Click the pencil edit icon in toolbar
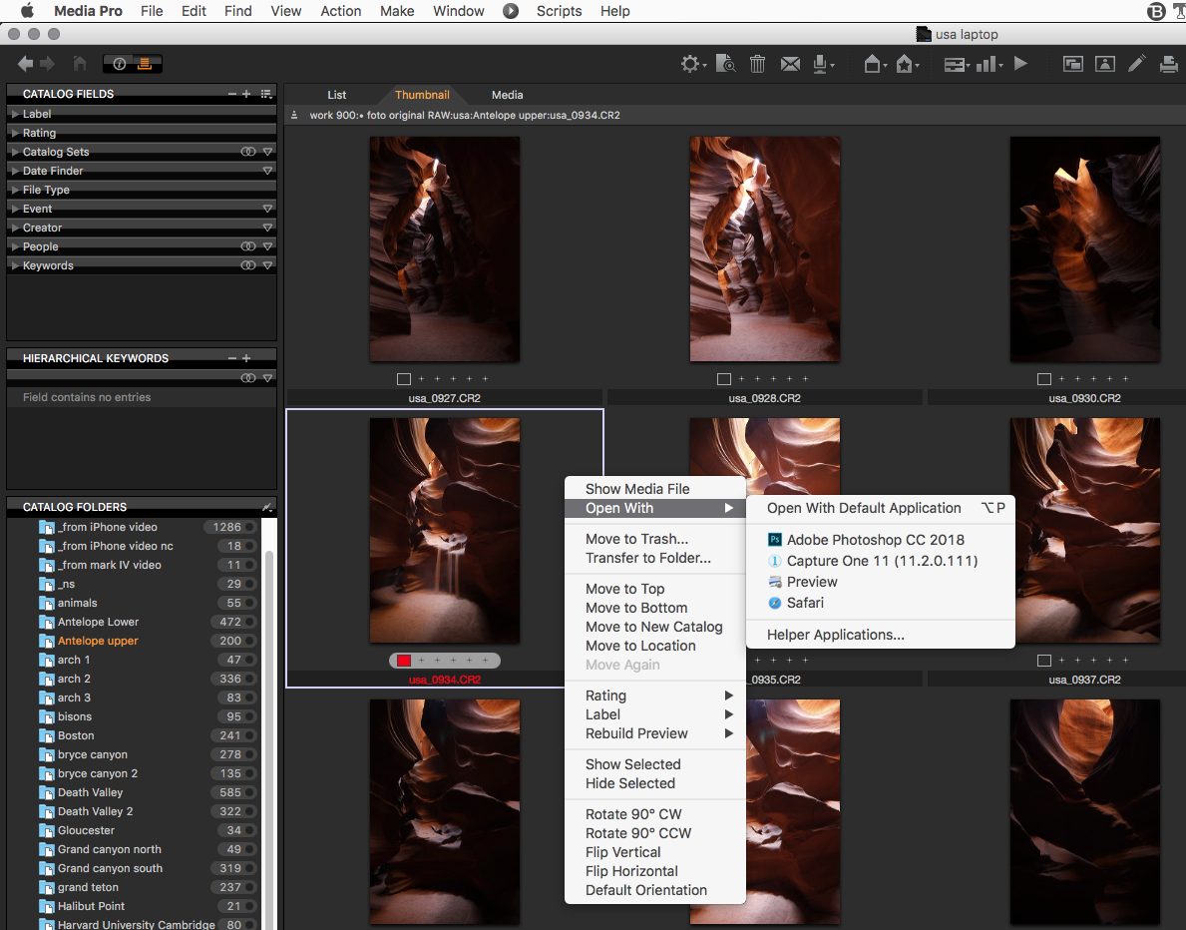 (x=1136, y=64)
